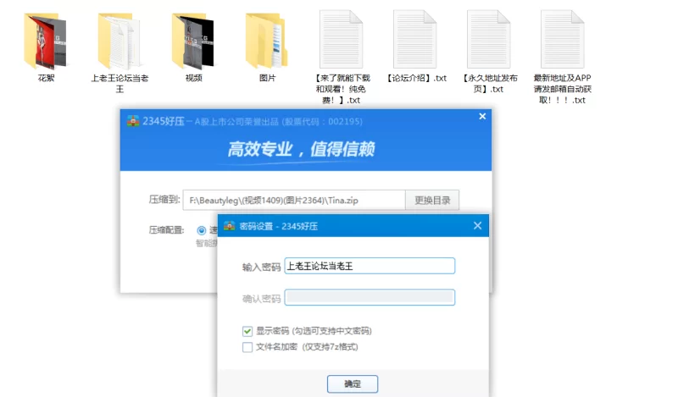The height and width of the screenshot is (397, 678).
Task: Focus the 输入密码 password field
Action: point(370,266)
